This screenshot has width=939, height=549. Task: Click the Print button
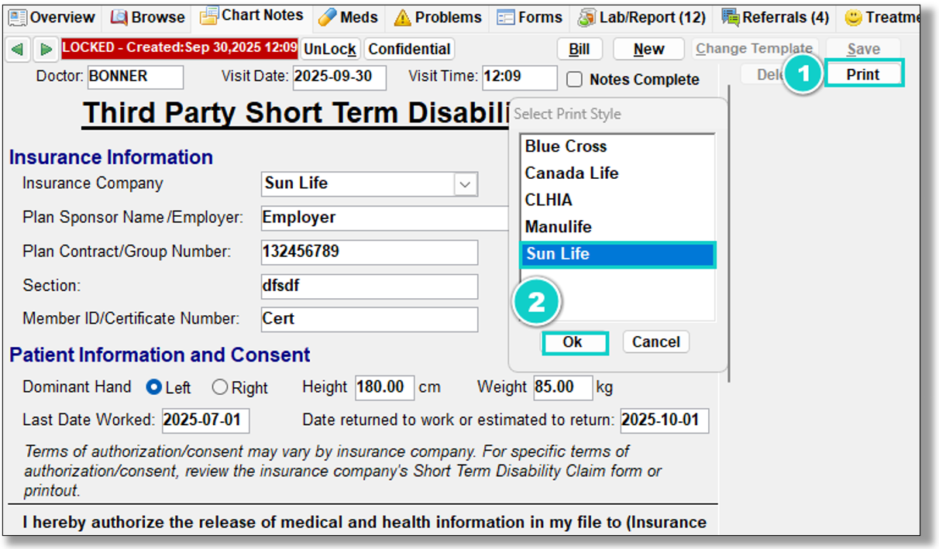pos(863,74)
